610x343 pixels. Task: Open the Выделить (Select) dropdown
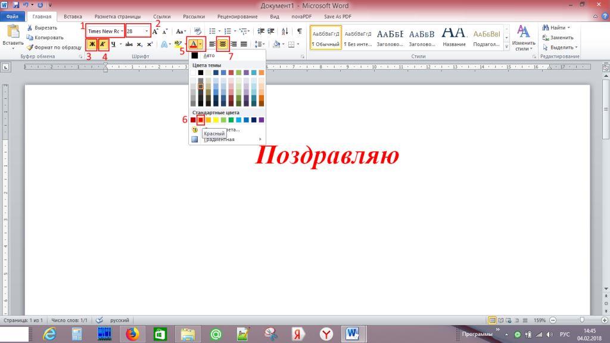coord(559,47)
